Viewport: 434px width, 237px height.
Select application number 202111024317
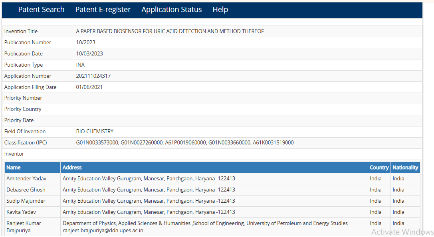[x=93, y=76]
